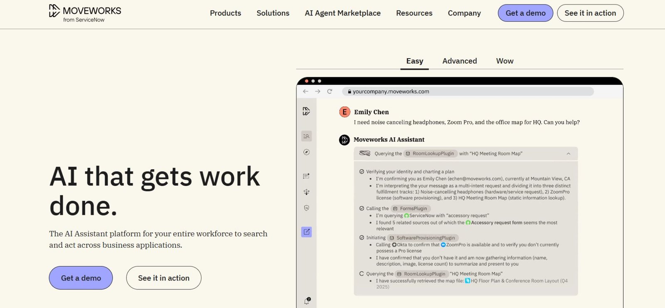
Task: Click the browser back arrow in demo
Action: click(x=305, y=91)
